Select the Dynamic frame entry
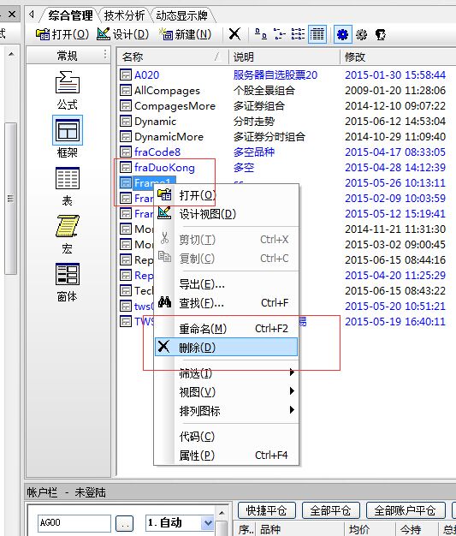456x536 pixels. tap(155, 122)
